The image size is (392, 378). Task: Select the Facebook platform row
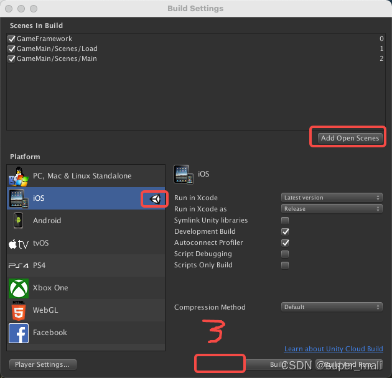(86, 333)
